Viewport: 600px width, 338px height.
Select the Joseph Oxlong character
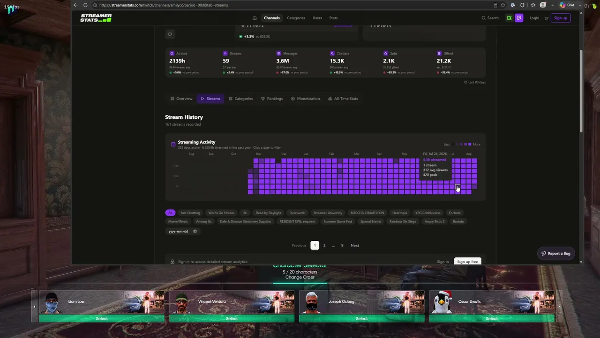tap(361, 318)
